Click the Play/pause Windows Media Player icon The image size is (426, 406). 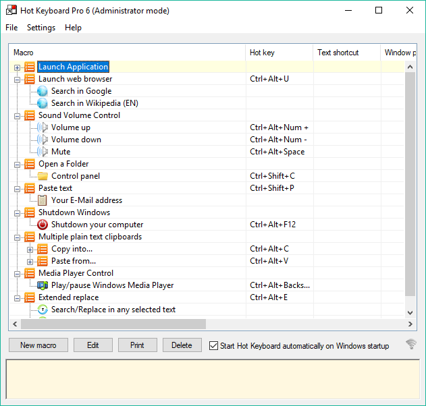pos(43,285)
